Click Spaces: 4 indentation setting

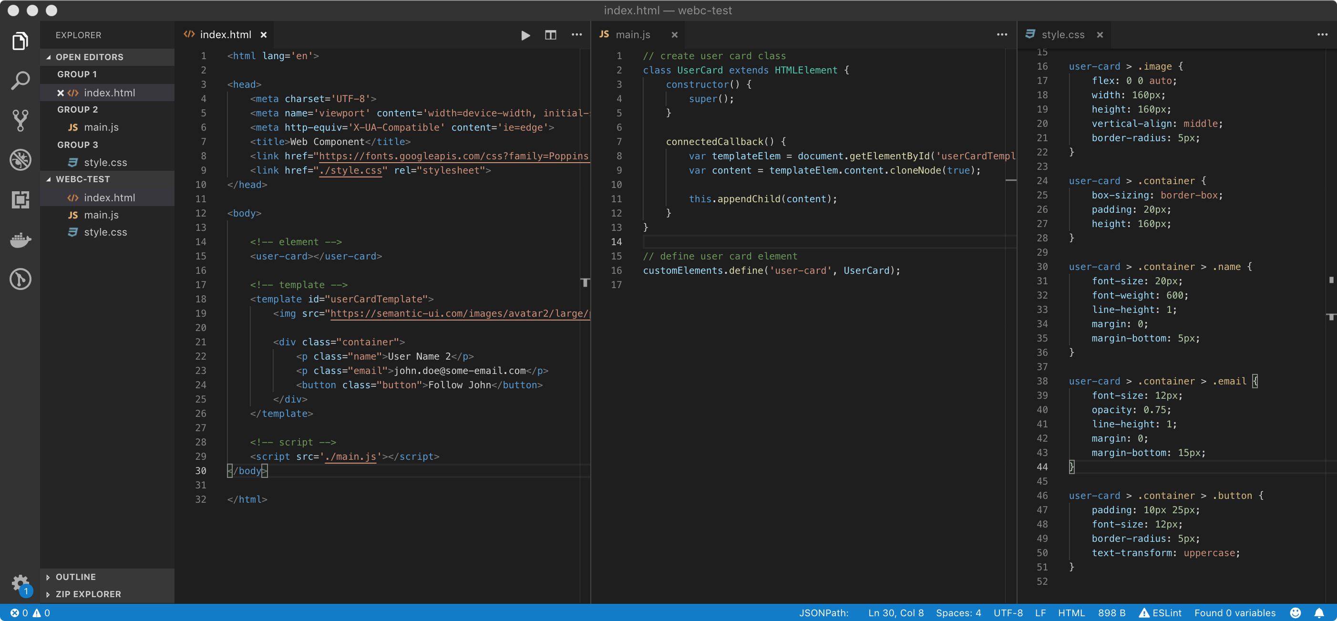pos(958,613)
